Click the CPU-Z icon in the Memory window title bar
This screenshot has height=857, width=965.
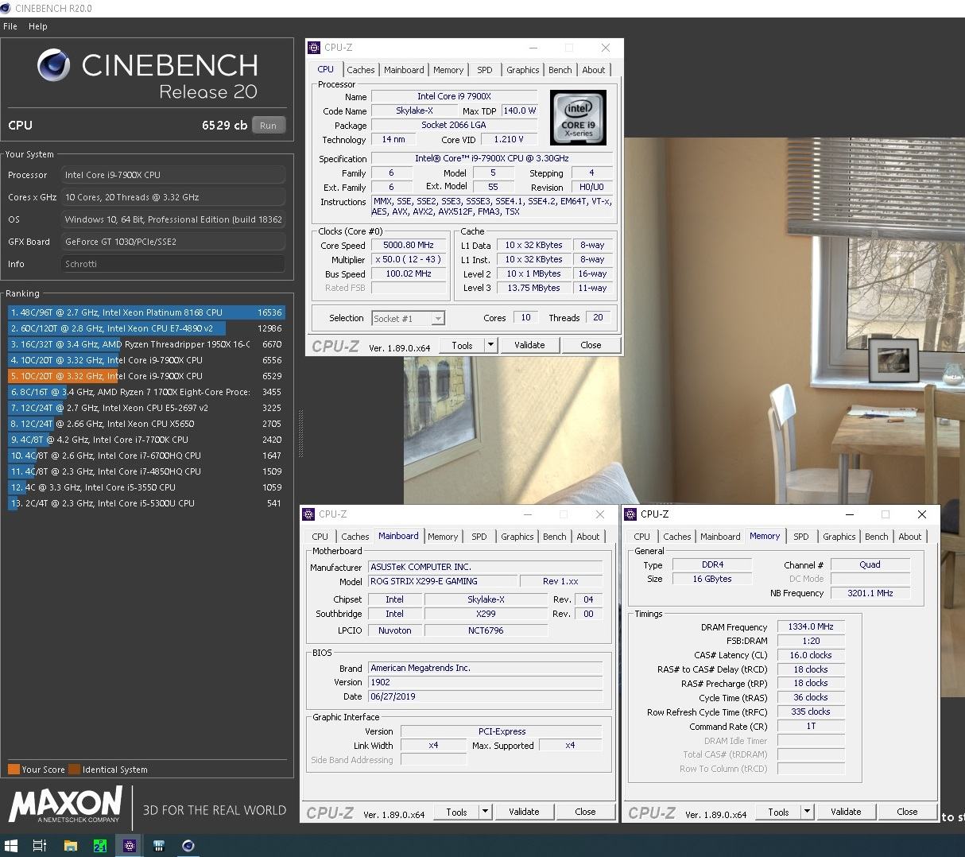[631, 514]
